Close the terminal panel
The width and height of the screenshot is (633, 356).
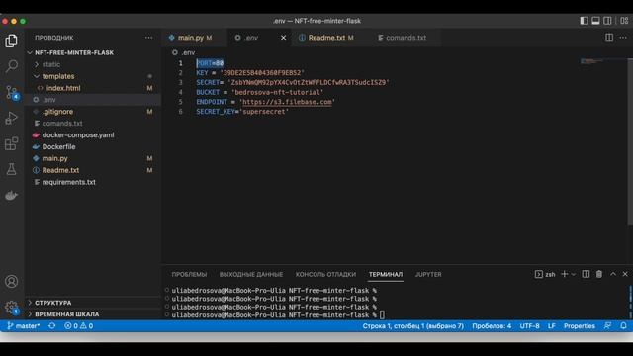625,274
